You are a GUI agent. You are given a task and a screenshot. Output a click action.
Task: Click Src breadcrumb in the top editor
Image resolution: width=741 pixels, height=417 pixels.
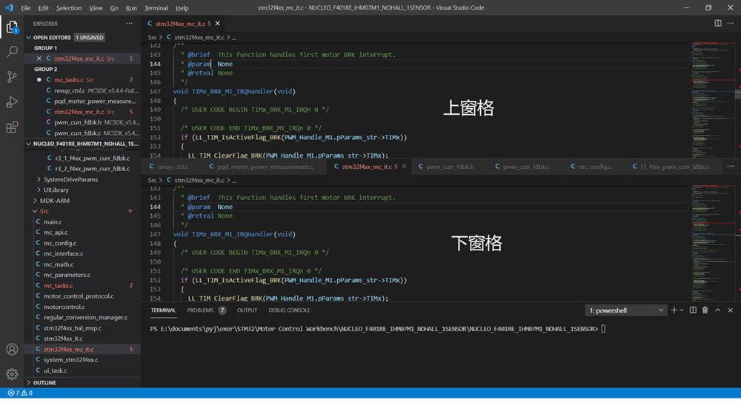152,37
